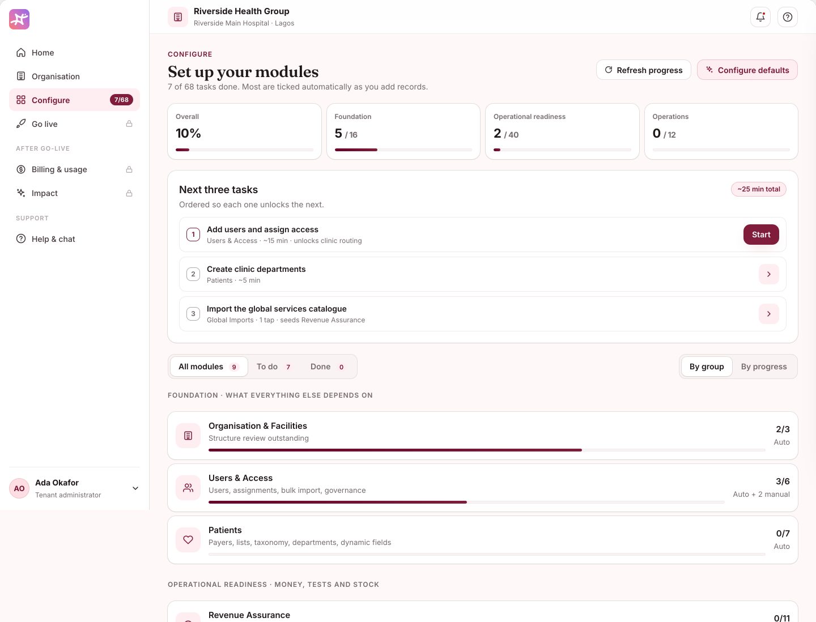816x622 pixels.
Task: Click the Configure grid icon
Action: point(21,100)
